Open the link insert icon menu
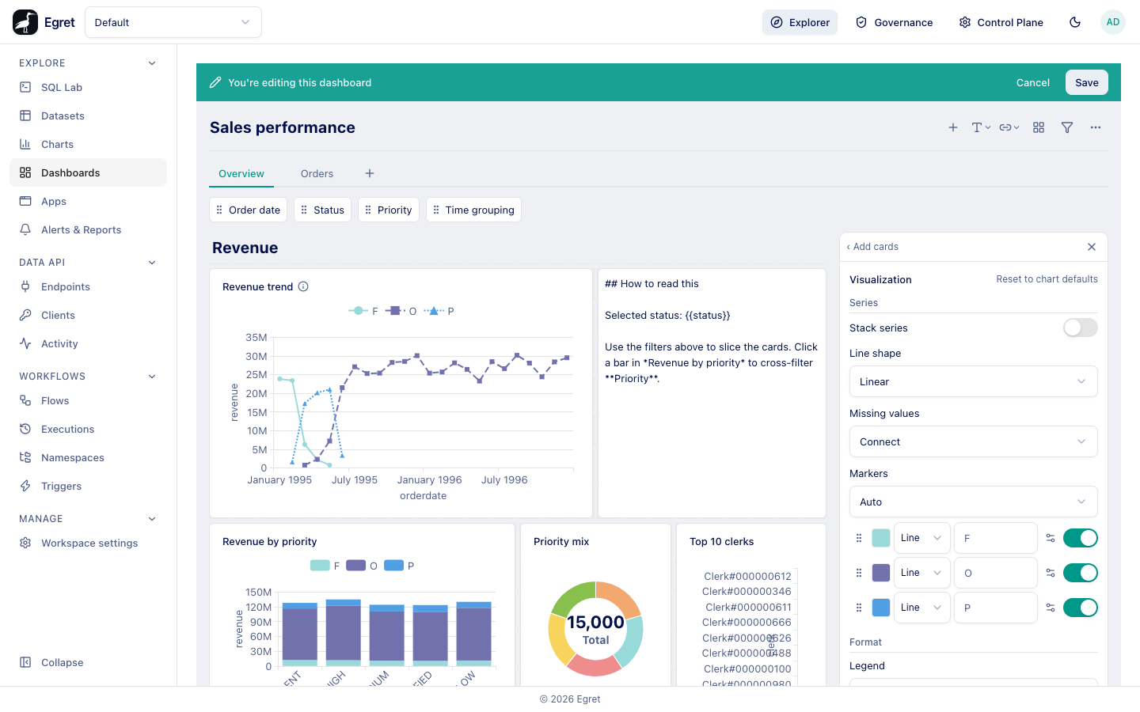The image size is (1140, 712). click(1009, 127)
